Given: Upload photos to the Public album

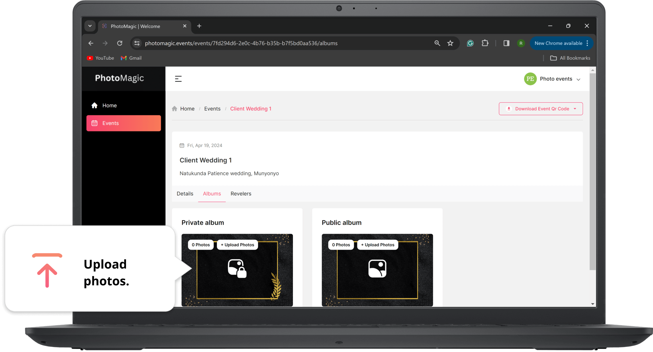Looking at the screenshot, I should point(378,245).
